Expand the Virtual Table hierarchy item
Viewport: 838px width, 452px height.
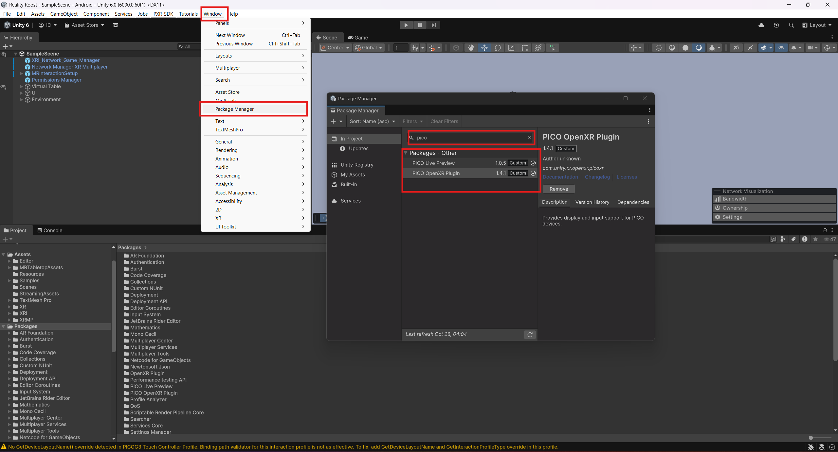pyautogui.click(x=21, y=87)
